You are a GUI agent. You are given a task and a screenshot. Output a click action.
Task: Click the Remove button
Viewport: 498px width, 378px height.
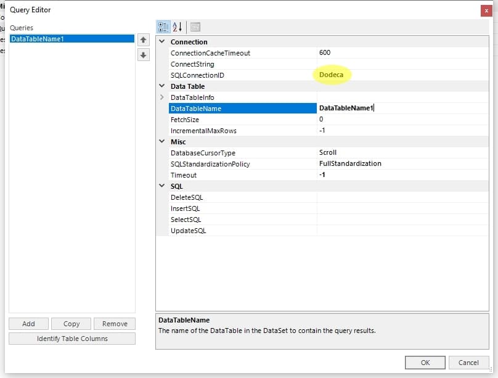pos(115,324)
